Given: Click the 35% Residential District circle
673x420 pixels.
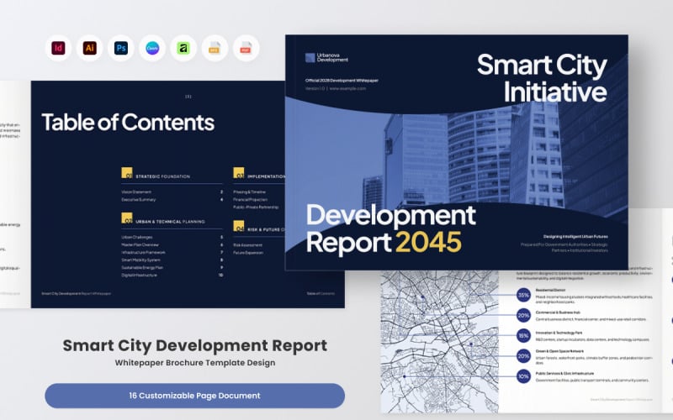Looking at the screenshot, I should click(523, 295).
